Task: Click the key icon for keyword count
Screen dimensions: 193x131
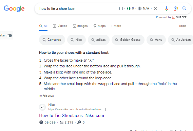Action: [79, 122]
